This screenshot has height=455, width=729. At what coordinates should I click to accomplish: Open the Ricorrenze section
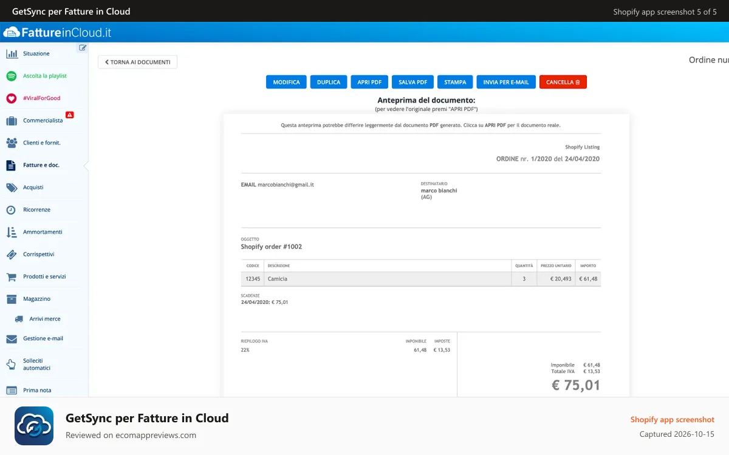(x=37, y=210)
